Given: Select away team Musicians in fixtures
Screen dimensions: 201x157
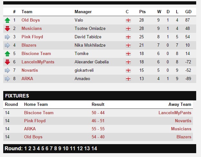Looking at the screenshot, I should click(181, 129).
